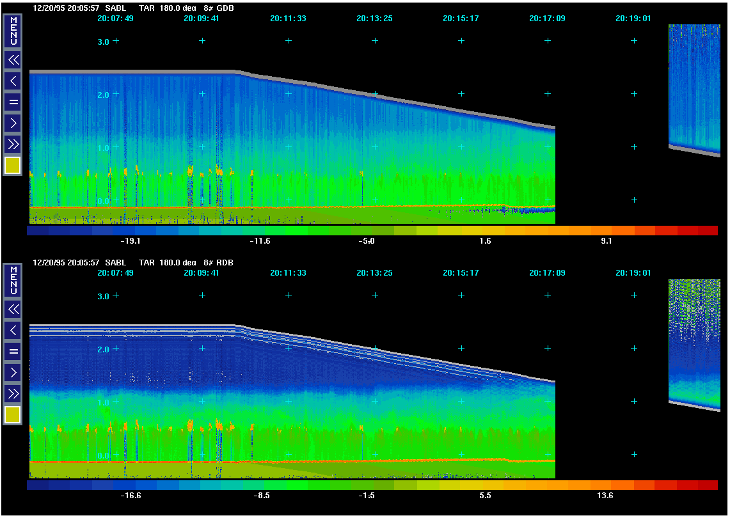Select the preview thumbnail beside the RDB plot
Screen dimensions: 730x518
click(694, 343)
